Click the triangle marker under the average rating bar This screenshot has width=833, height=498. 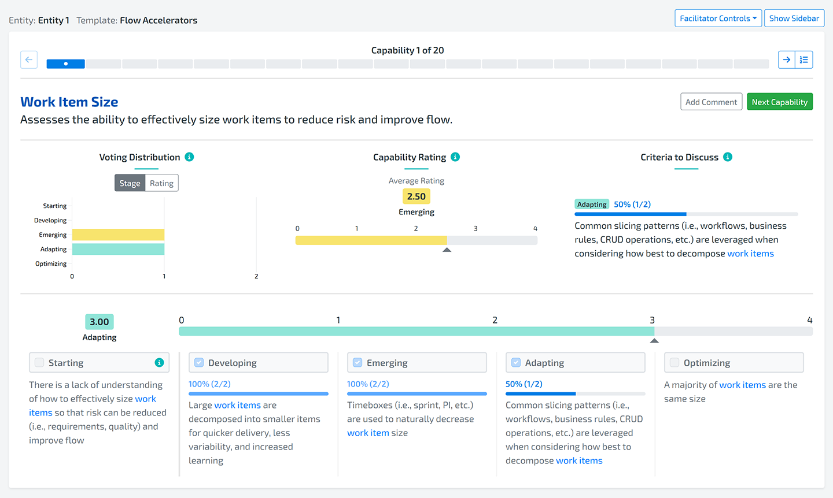coord(447,250)
